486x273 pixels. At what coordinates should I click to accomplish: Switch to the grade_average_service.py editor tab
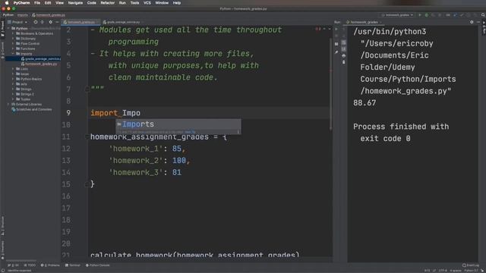point(121,22)
